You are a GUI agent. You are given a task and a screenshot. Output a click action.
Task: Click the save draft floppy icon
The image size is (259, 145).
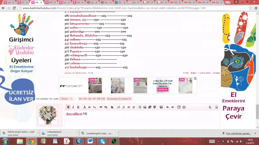(x=161, y=107)
